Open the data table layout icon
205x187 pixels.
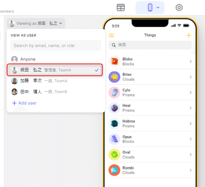pyautogui.click(x=121, y=8)
